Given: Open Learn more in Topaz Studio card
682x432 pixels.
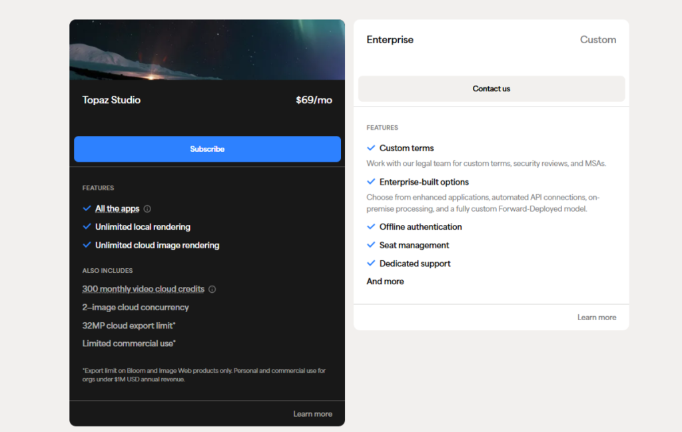Looking at the screenshot, I should (x=313, y=414).
